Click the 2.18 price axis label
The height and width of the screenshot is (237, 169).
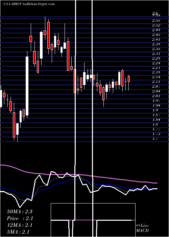point(156,72)
